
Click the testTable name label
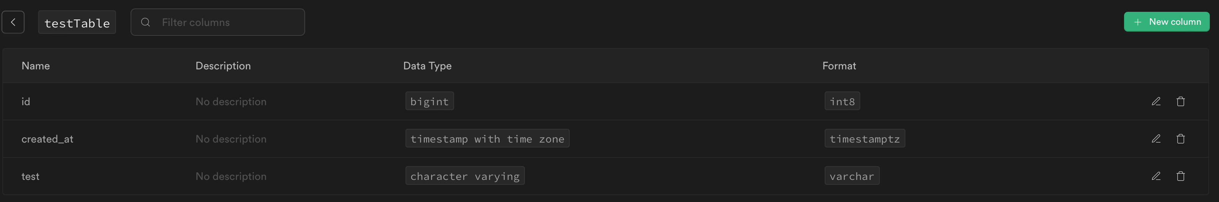coord(77,22)
